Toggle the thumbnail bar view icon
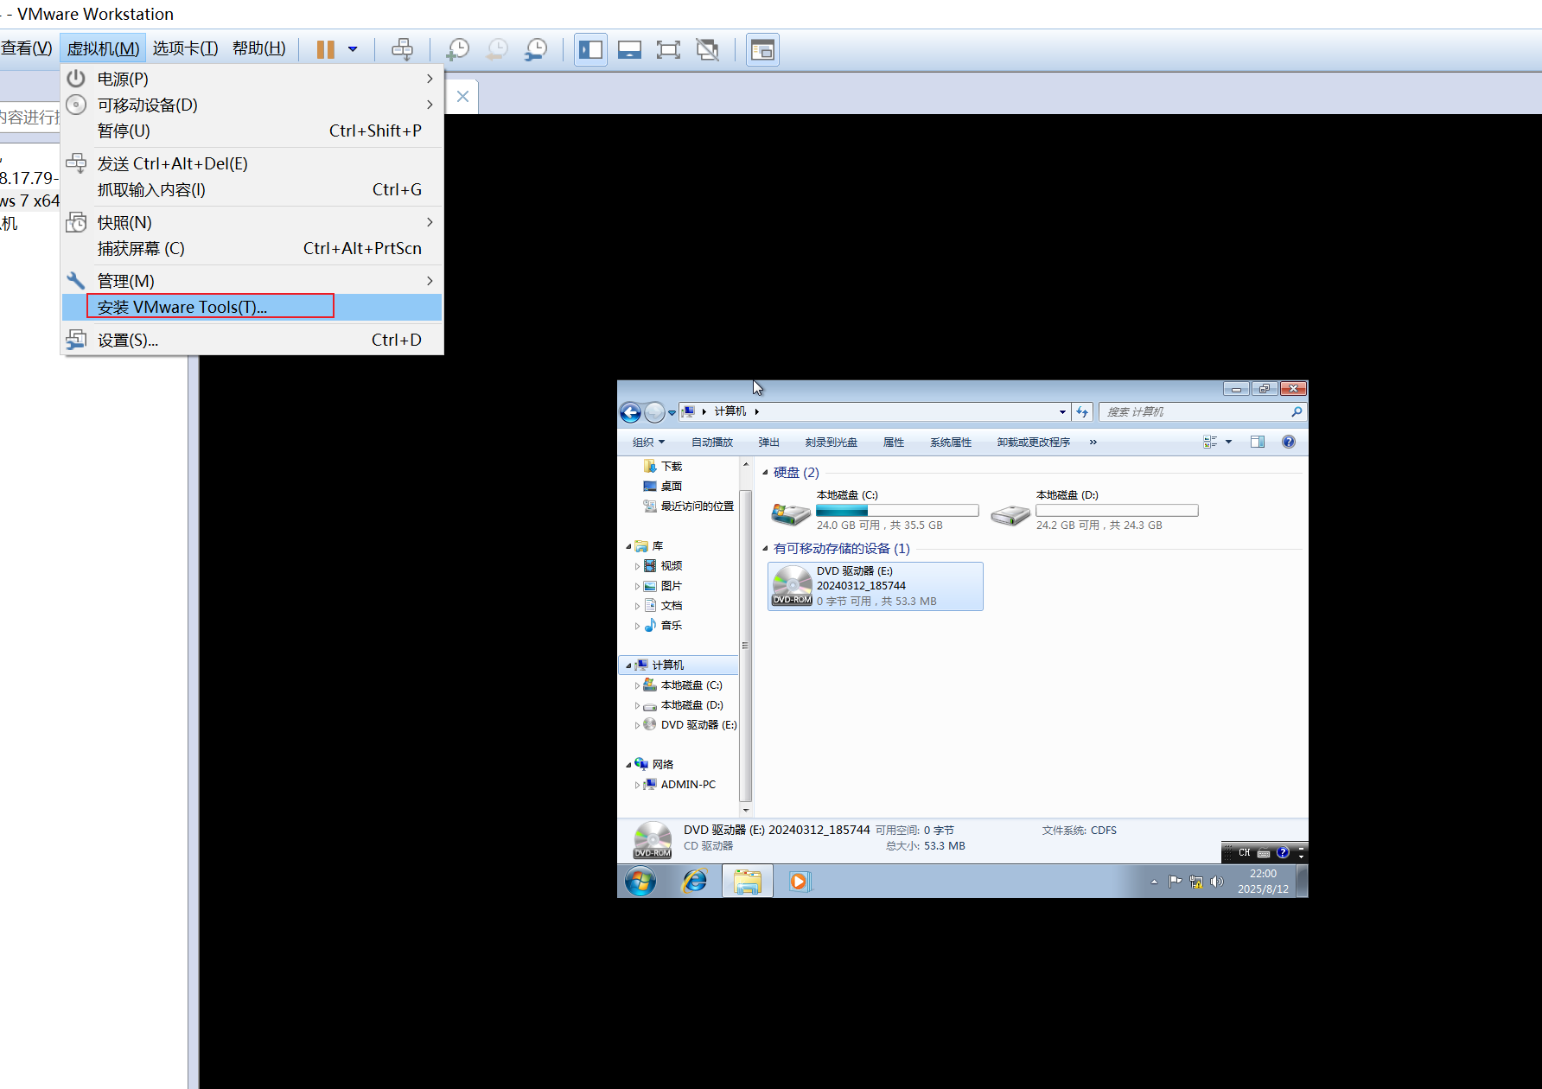 pos(629,49)
